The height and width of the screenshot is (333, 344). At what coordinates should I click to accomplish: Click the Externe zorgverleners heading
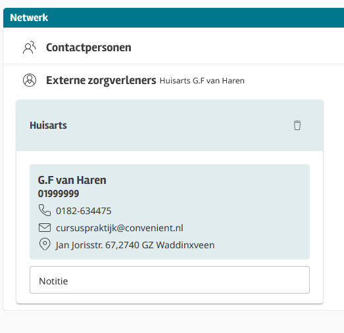click(101, 80)
